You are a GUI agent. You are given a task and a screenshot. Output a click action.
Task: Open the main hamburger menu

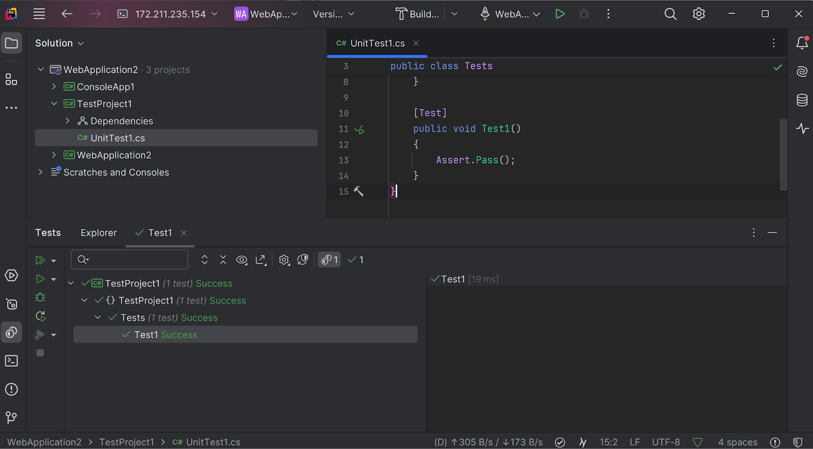39,14
